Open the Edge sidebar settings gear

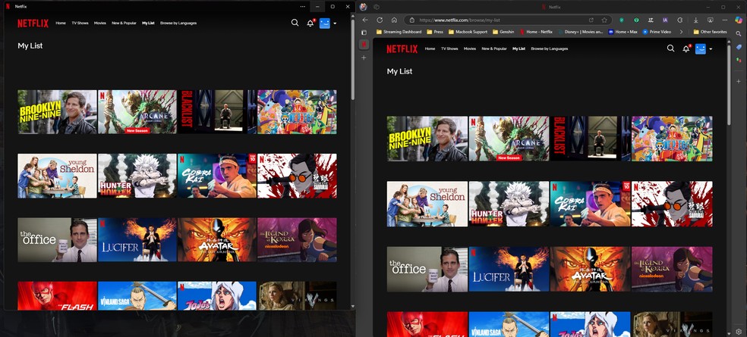(x=739, y=331)
